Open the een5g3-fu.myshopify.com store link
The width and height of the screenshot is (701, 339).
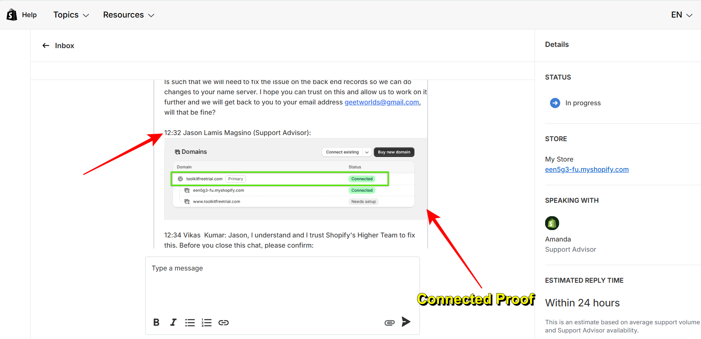coord(587,169)
